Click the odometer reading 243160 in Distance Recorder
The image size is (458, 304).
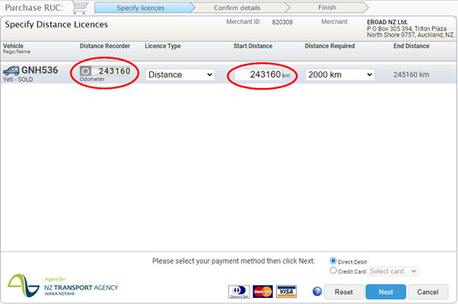[x=114, y=71]
